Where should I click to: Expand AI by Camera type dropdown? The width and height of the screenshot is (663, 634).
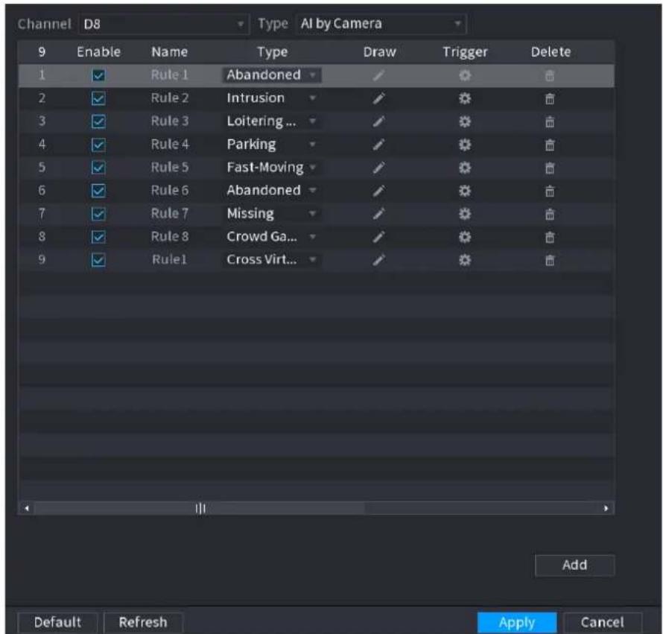pyautogui.click(x=381, y=24)
